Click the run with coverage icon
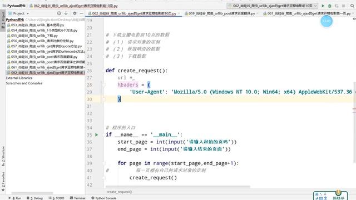 point(337,6)
